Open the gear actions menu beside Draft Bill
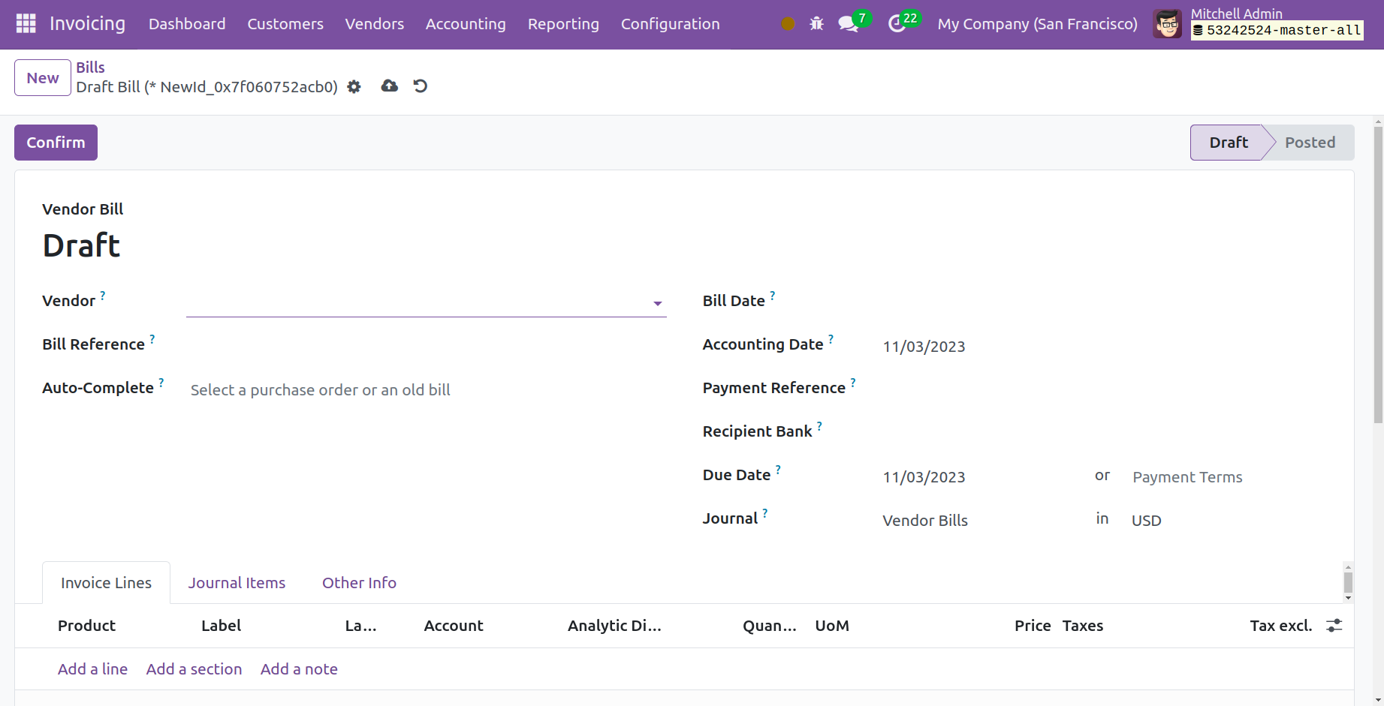Image resolution: width=1384 pixels, height=706 pixels. [x=354, y=87]
